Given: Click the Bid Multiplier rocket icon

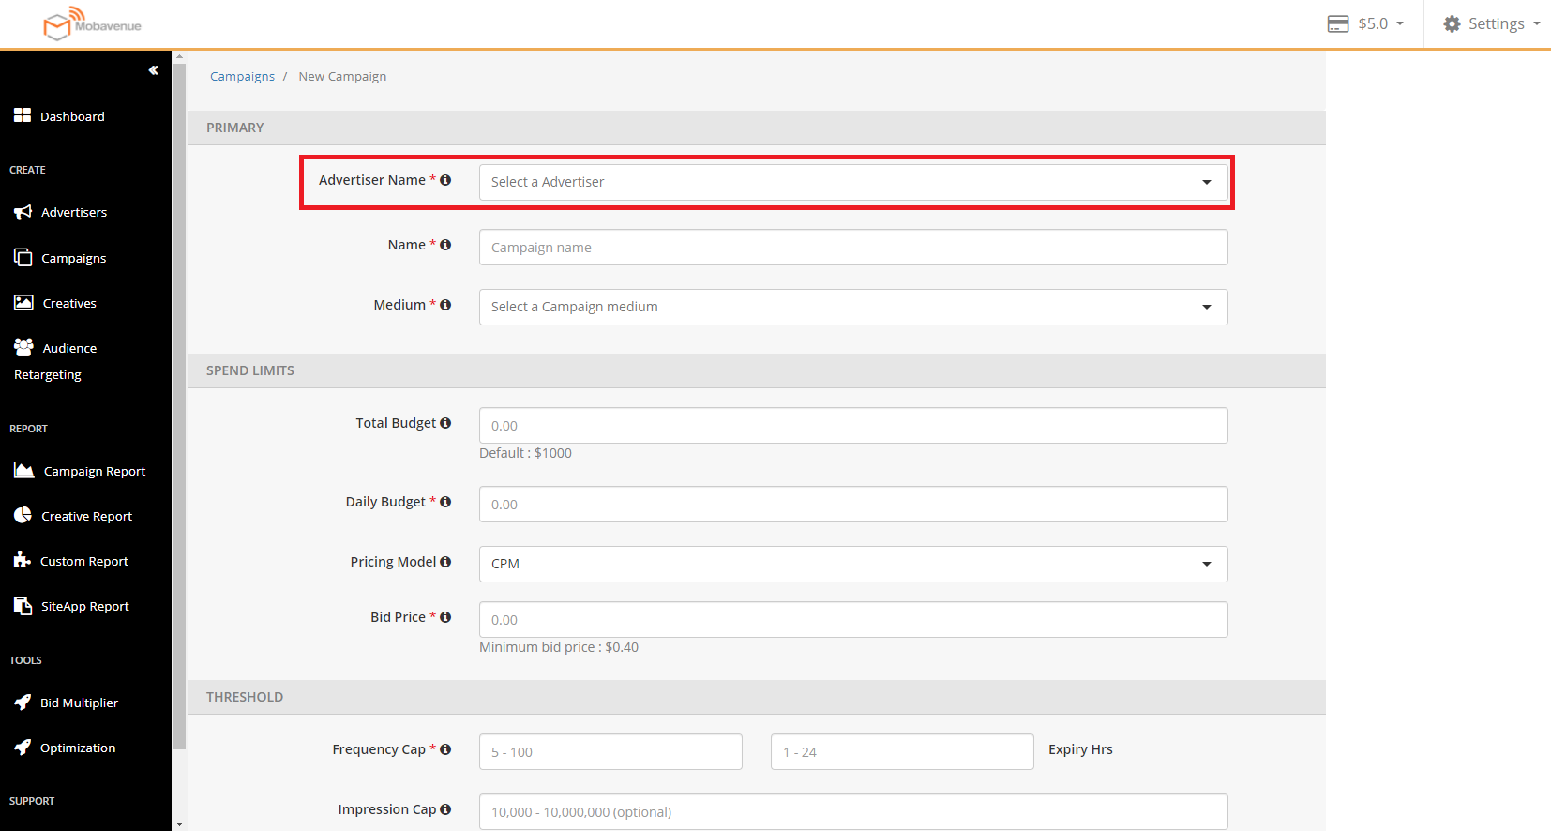Looking at the screenshot, I should coord(23,702).
